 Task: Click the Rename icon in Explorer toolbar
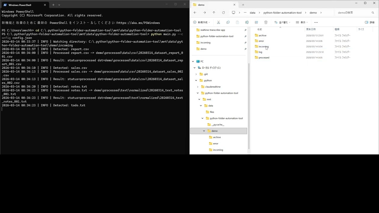click(247, 22)
